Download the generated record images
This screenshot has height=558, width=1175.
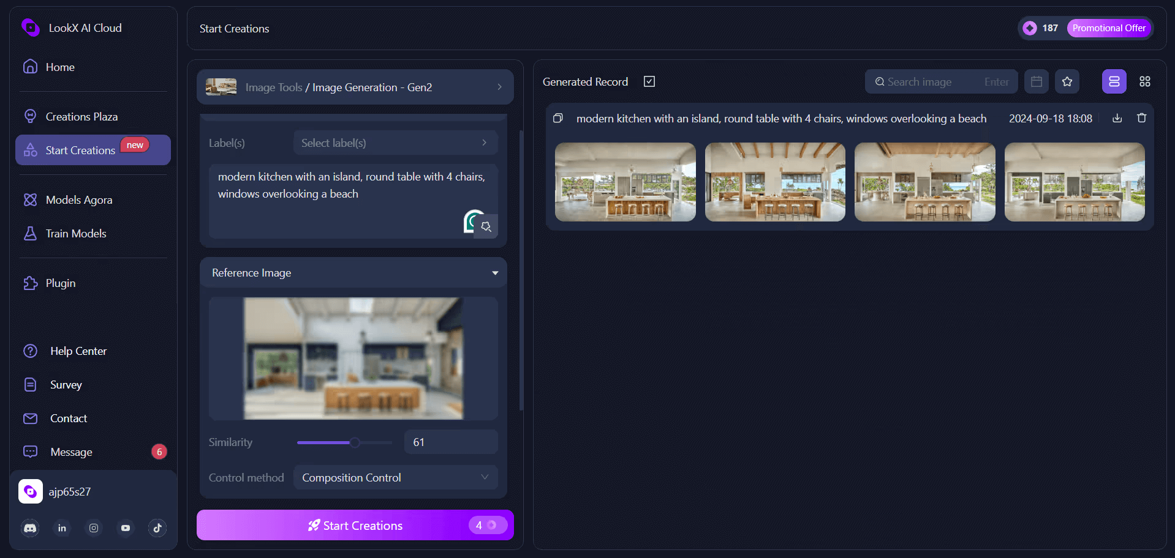coord(1117,118)
